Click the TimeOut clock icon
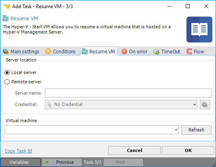 click(x=157, y=52)
